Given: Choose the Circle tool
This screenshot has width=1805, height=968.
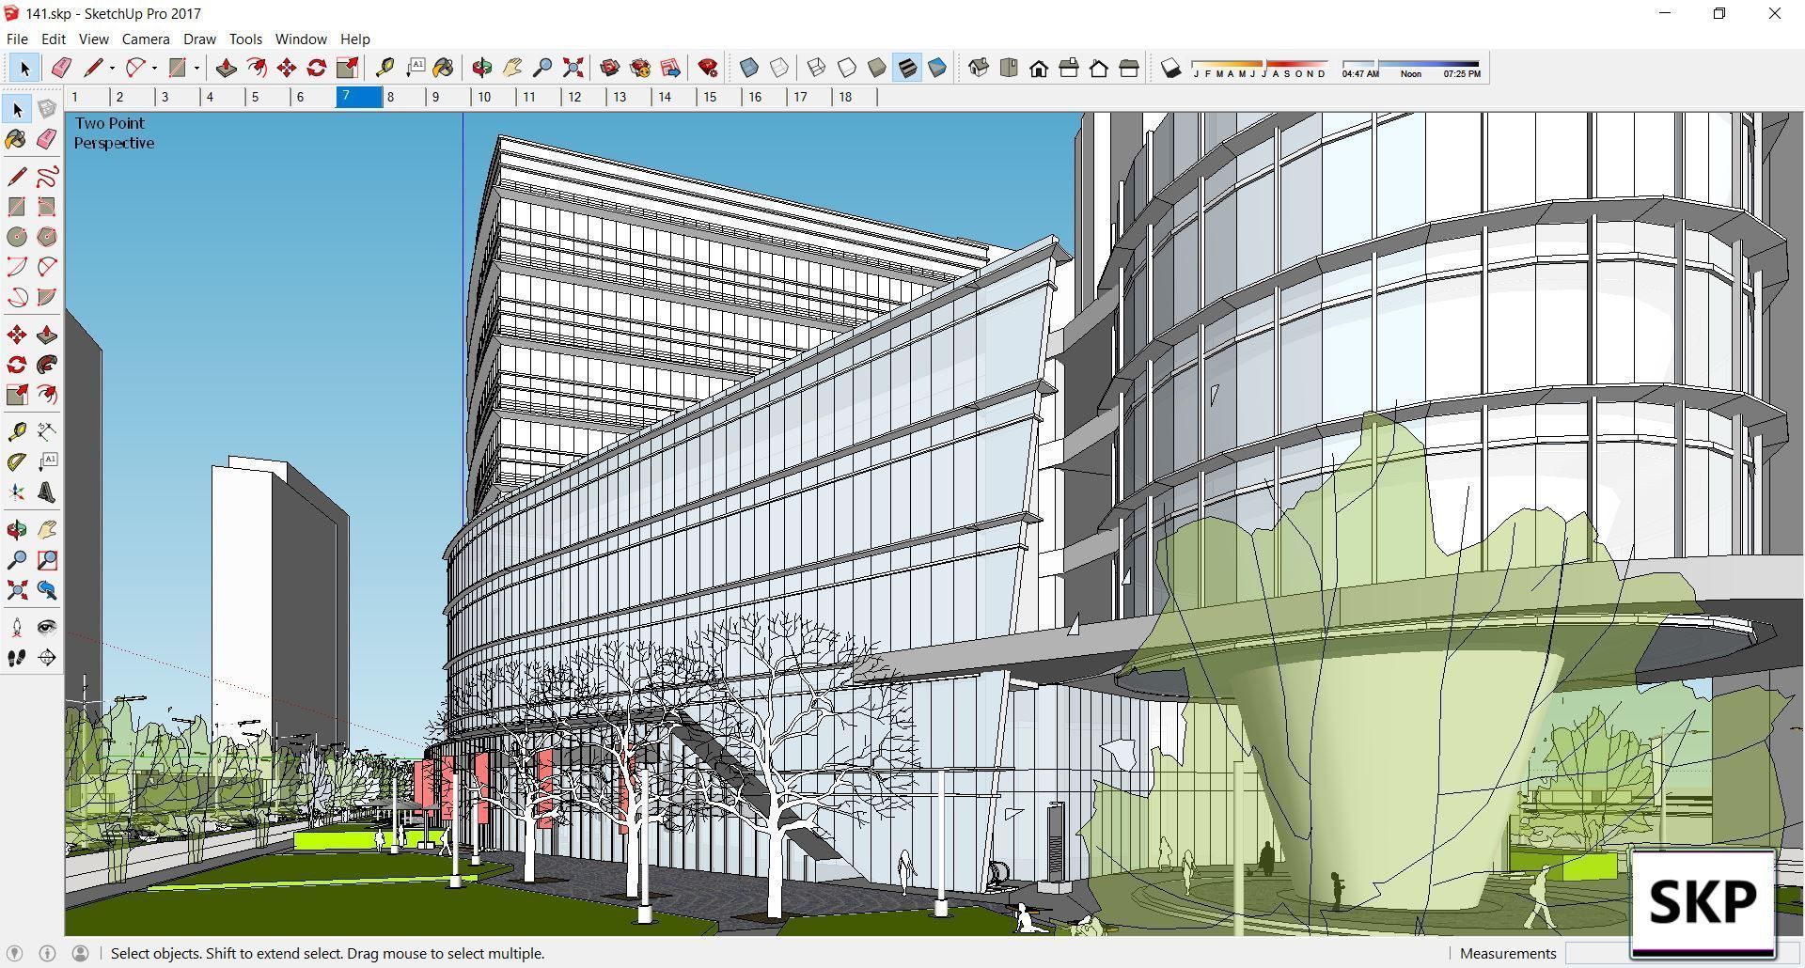Looking at the screenshot, I should [17, 237].
